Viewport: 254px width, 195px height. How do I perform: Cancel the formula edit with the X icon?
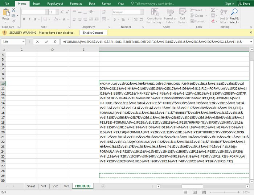click(x=37, y=42)
